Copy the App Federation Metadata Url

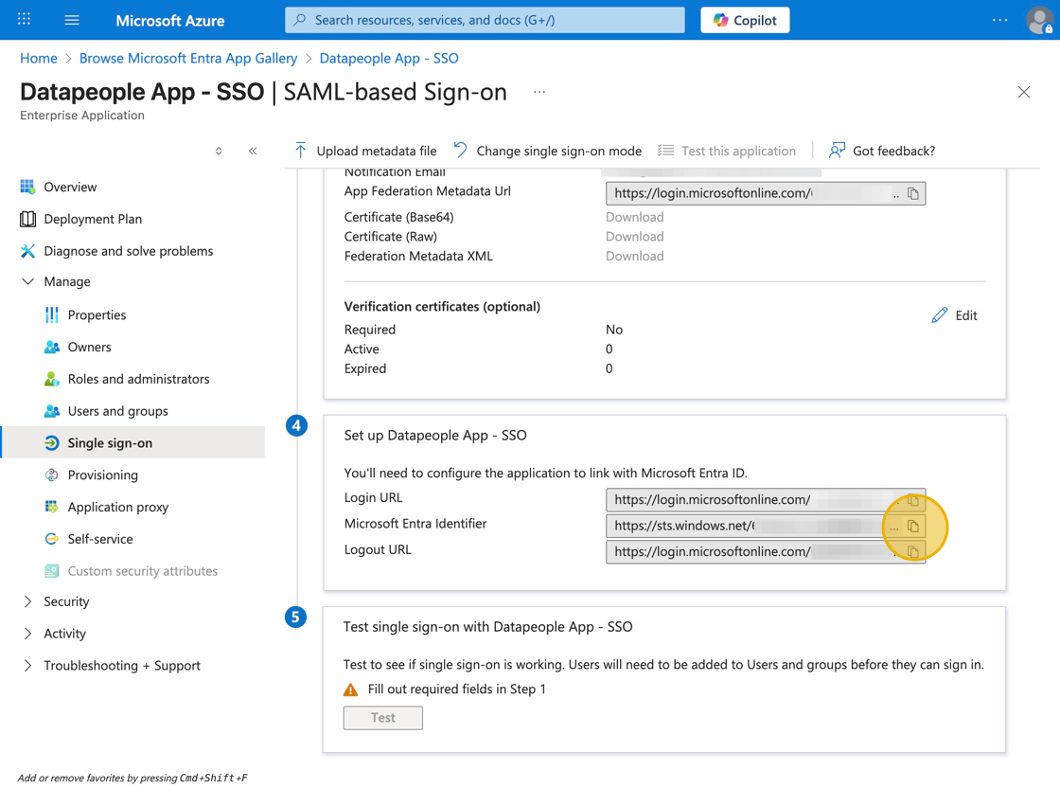tap(913, 193)
